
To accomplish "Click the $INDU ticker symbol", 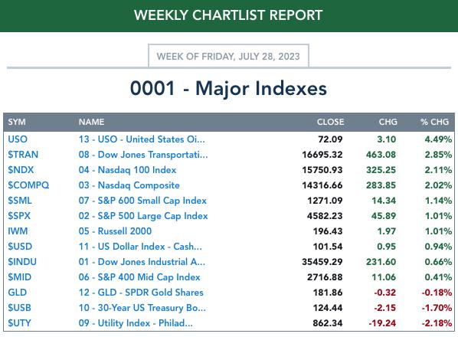I will click(22, 262).
